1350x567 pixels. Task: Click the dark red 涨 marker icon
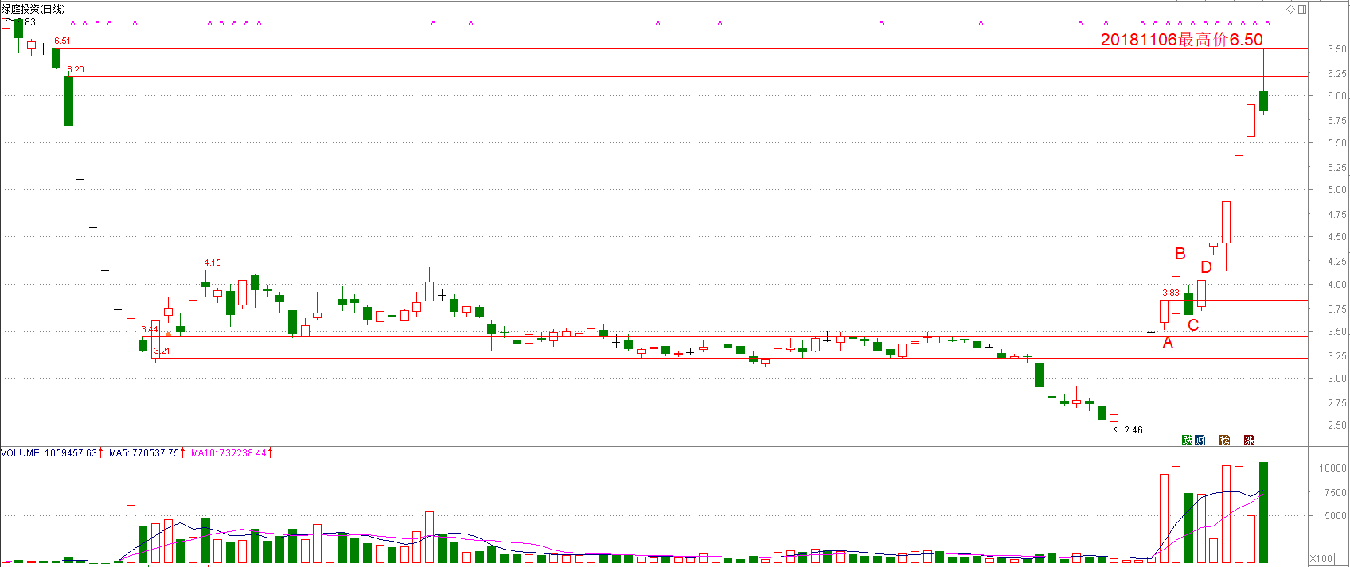click(x=1249, y=440)
